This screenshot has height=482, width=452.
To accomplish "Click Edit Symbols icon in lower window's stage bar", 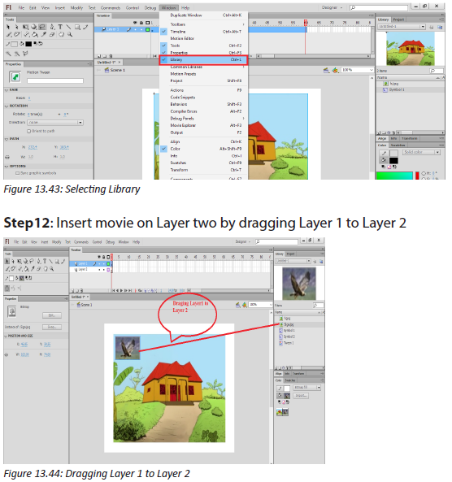I will click(245, 305).
